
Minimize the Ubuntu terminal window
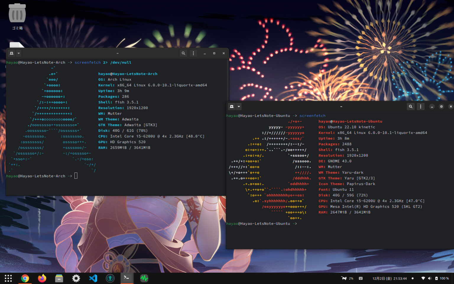coord(432,106)
